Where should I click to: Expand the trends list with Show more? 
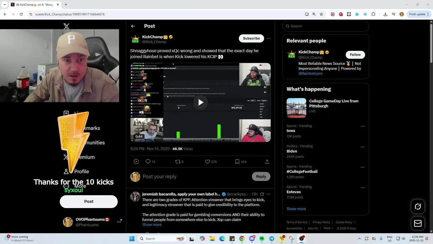[296, 209]
